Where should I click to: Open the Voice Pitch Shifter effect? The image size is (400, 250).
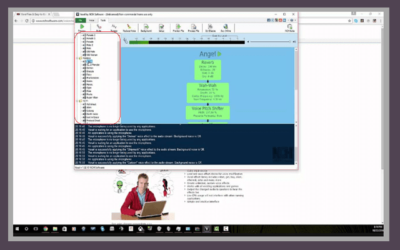pyautogui.click(x=207, y=112)
